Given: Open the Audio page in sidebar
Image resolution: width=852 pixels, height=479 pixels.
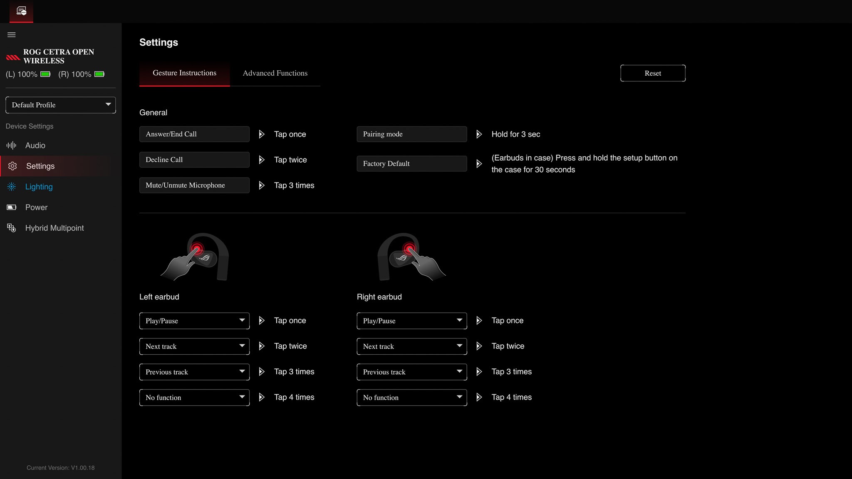Looking at the screenshot, I should 61,145.
